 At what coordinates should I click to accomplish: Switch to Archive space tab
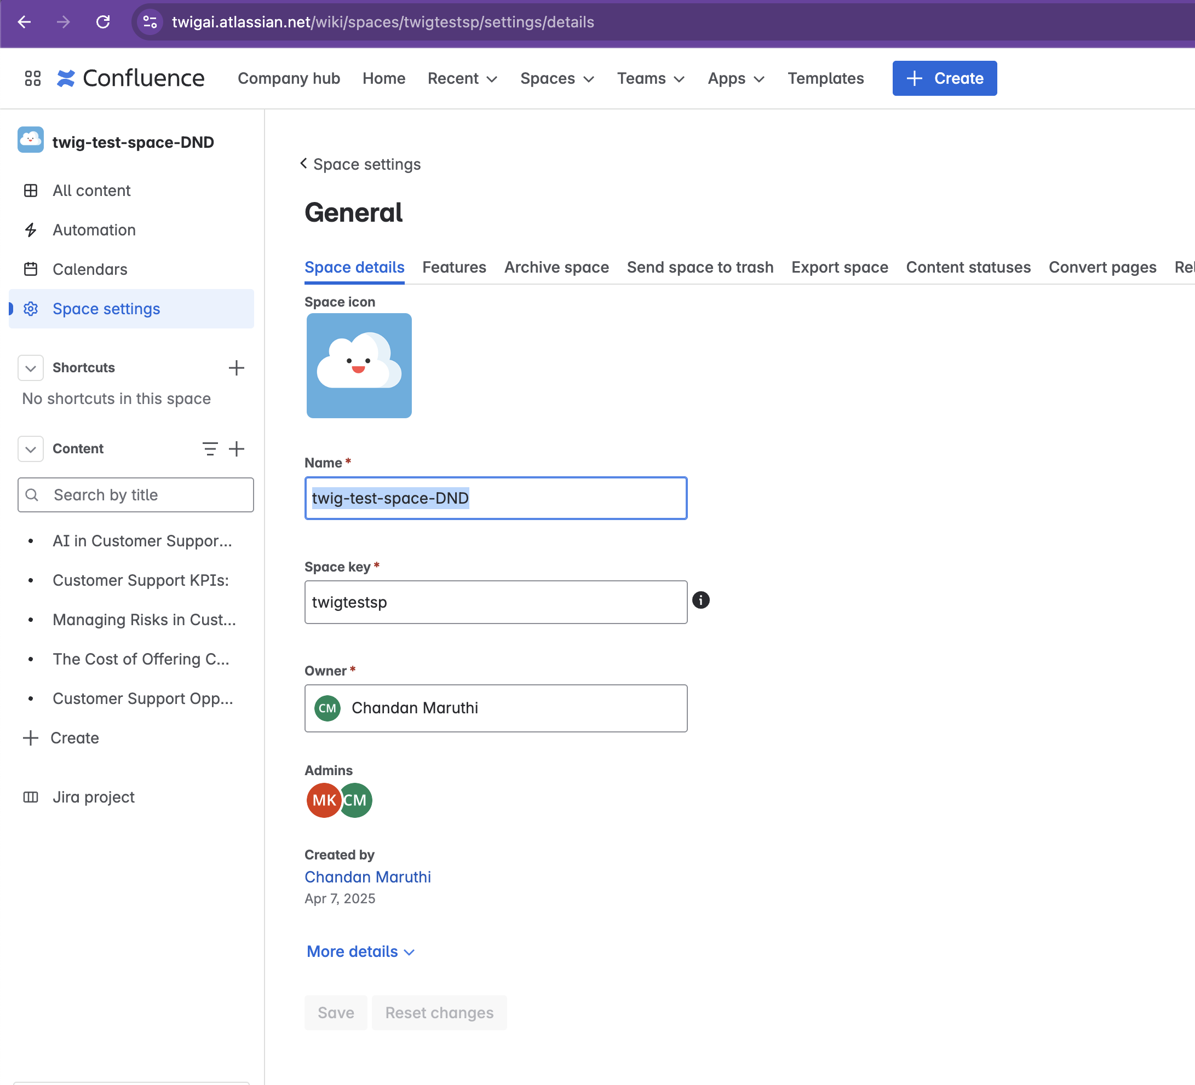556,267
